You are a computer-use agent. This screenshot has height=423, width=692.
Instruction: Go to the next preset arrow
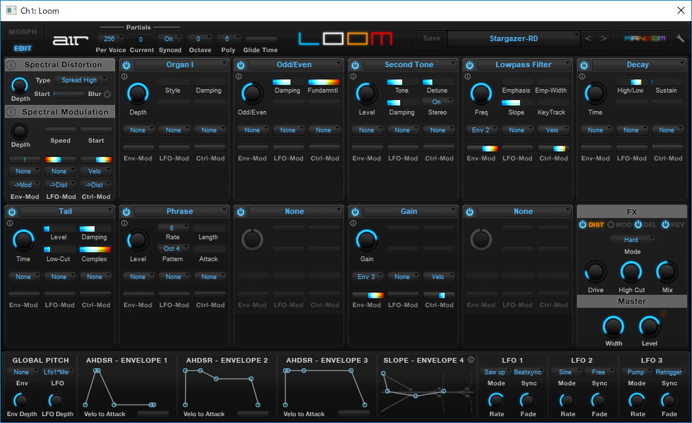point(604,38)
